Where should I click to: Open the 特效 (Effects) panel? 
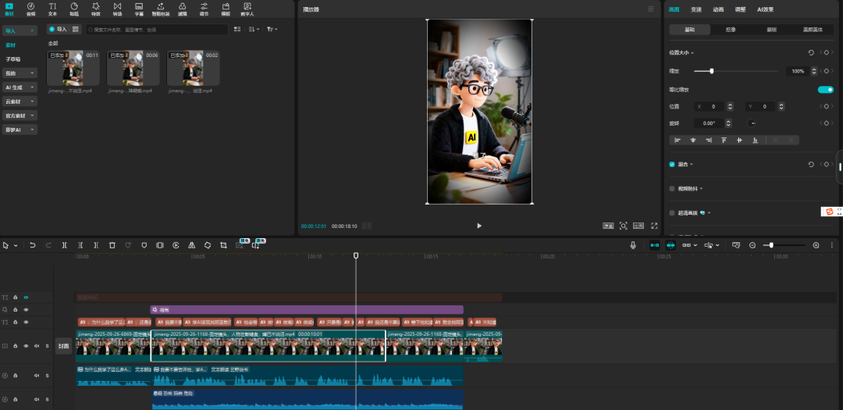tap(95, 9)
